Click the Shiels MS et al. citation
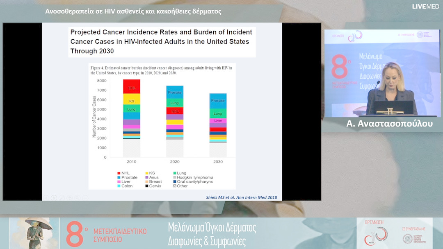The height and width of the screenshot is (249, 443). pyautogui.click(x=241, y=197)
